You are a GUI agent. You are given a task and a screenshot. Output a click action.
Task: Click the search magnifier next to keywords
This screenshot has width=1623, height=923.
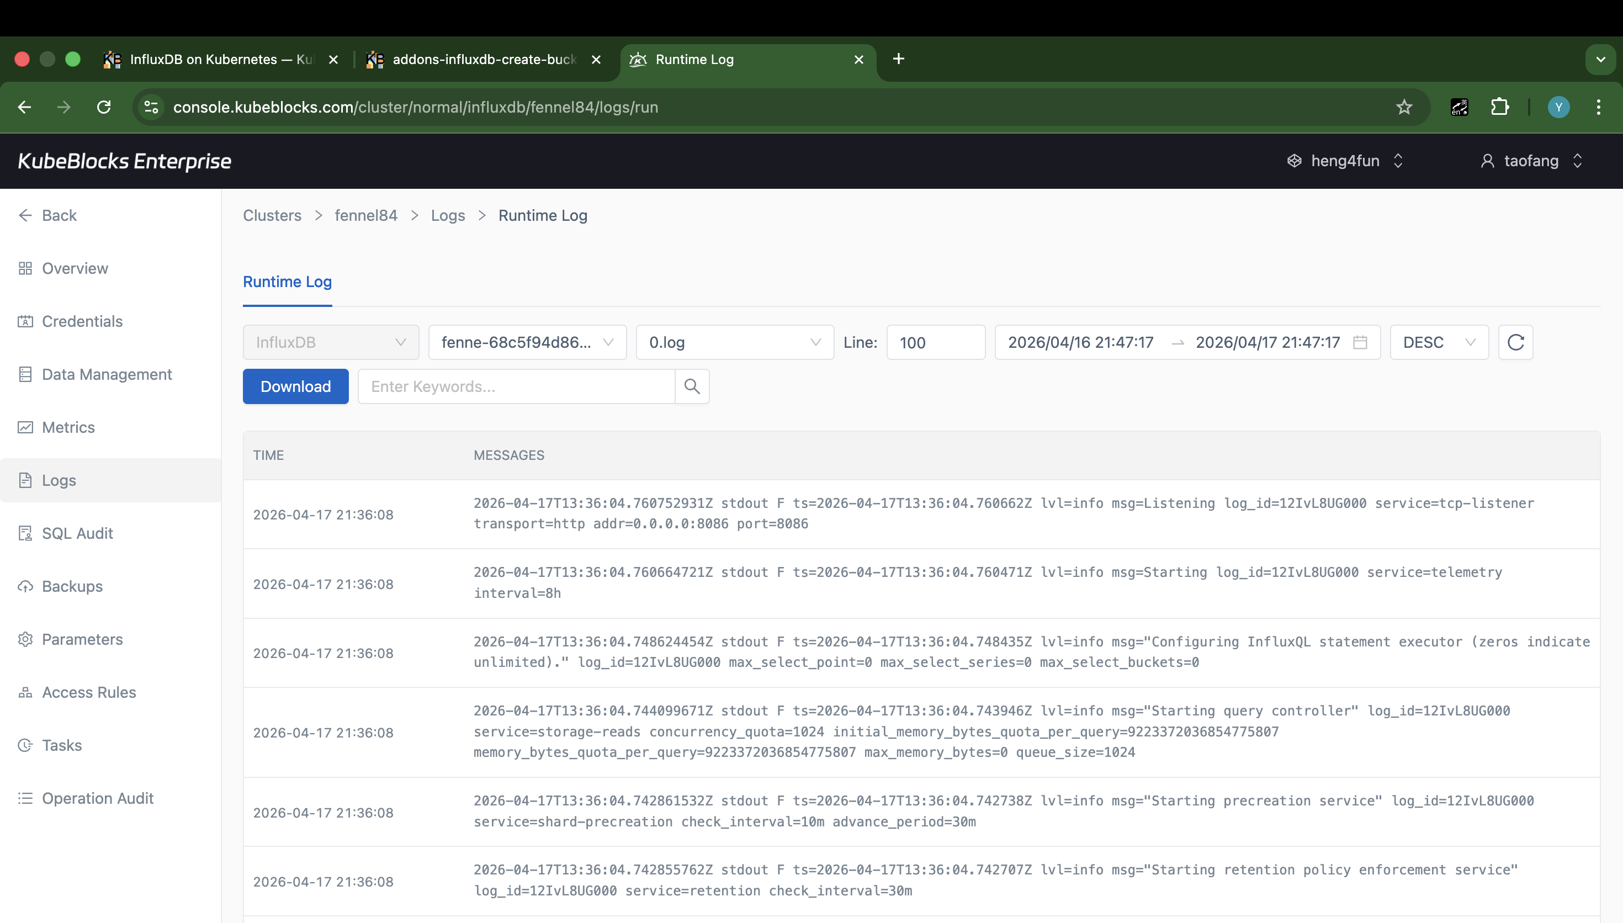pos(692,386)
